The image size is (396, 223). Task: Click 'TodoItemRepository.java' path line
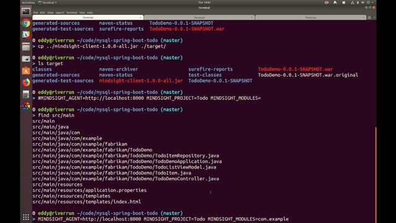coord(126,155)
